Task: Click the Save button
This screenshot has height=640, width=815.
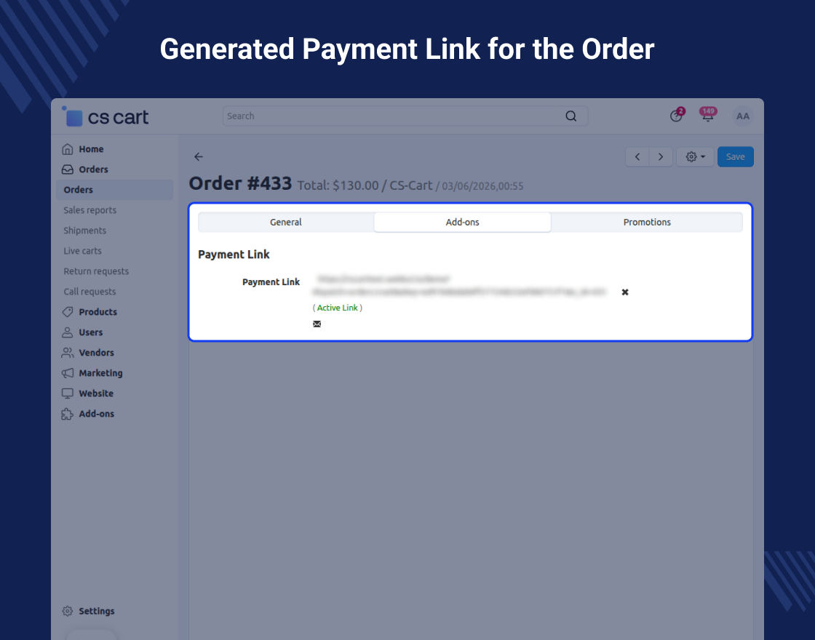Action: pos(735,157)
